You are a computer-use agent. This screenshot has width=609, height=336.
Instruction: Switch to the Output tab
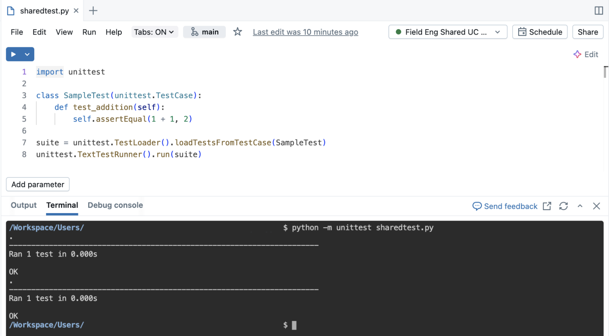[23, 205]
